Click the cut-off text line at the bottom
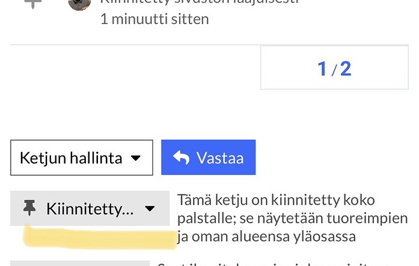Image resolution: width=419 pixels, height=266 pixels. point(283,264)
